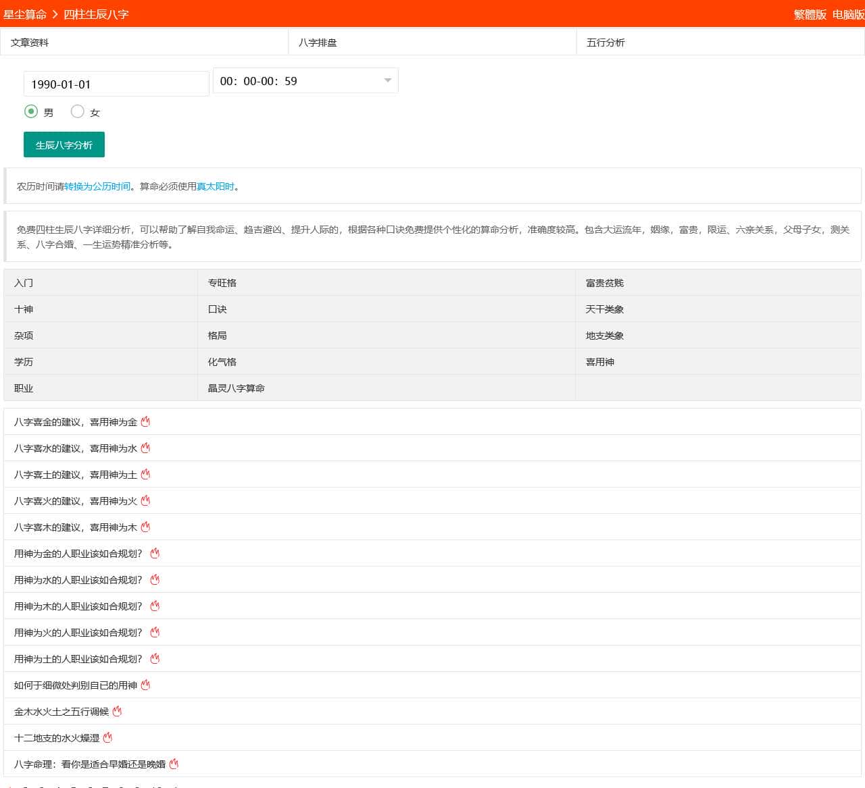Image resolution: width=865 pixels, height=788 pixels.
Task: Click the 生辰八字分析 button
Action: point(64,145)
